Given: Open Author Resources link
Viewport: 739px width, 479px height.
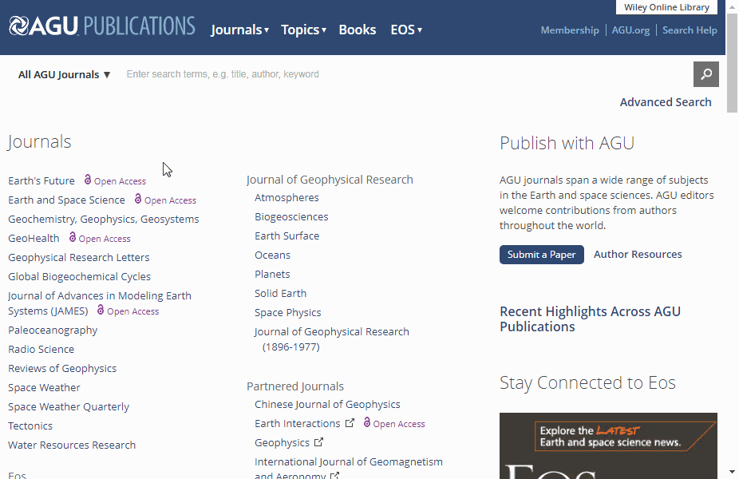Looking at the screenshot, I should coord(638,254).
